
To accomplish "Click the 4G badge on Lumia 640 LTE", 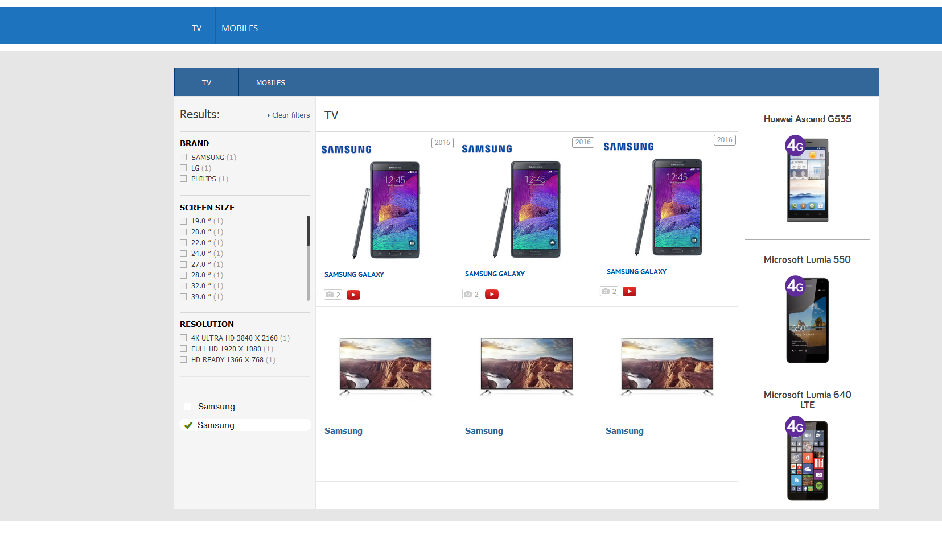I will (795, 426).
